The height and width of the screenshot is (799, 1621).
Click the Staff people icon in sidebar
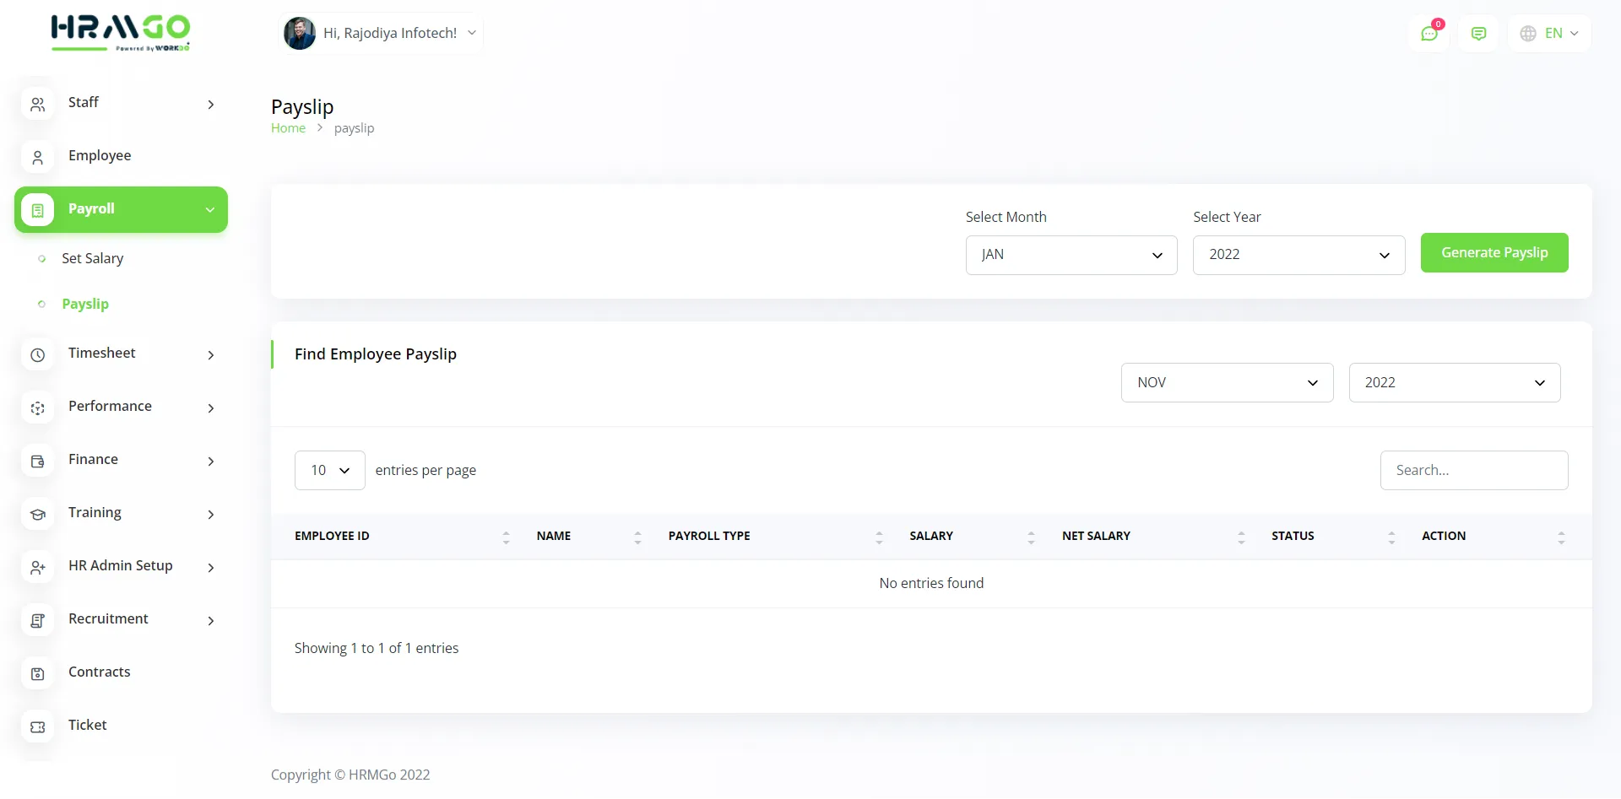pos(38,105)
